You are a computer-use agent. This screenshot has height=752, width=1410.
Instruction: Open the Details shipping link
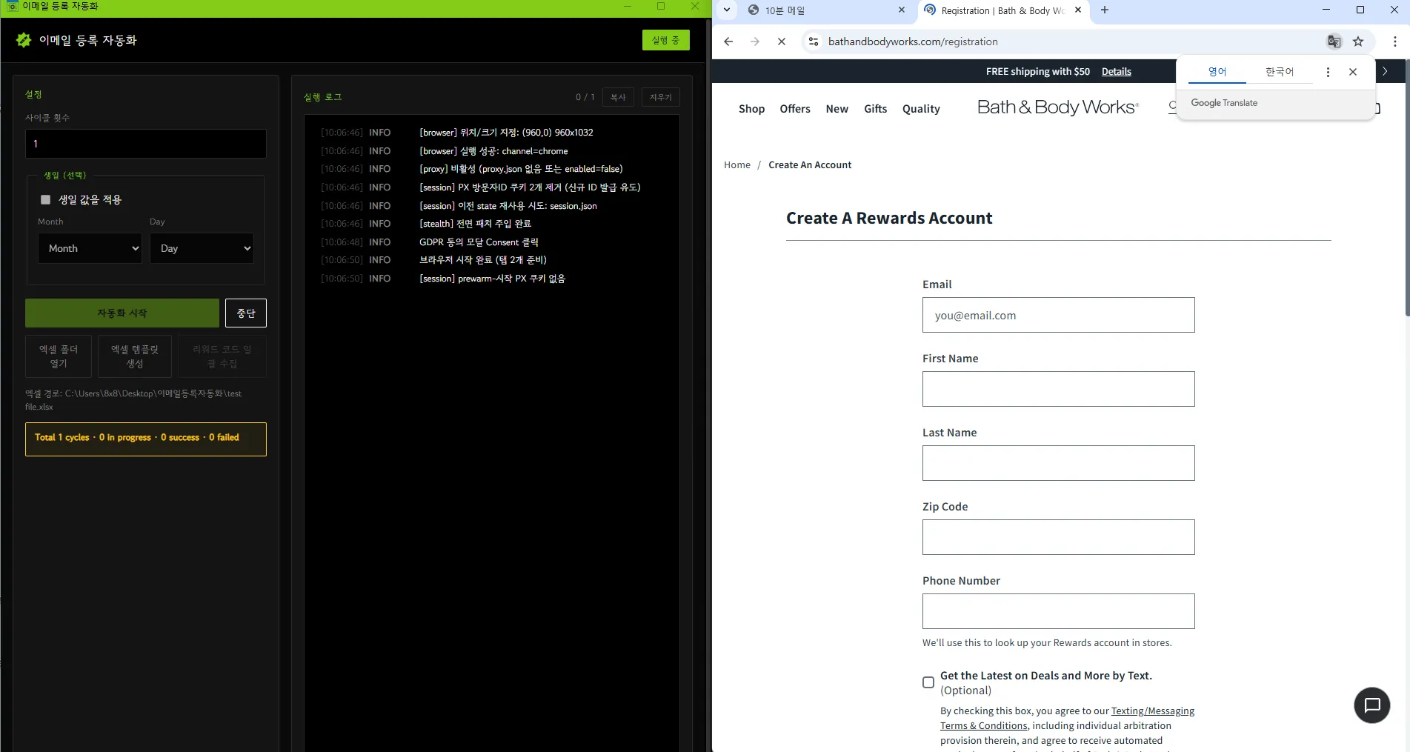[x=1116, y=72]
